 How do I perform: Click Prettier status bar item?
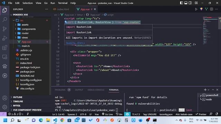(201, 114)
